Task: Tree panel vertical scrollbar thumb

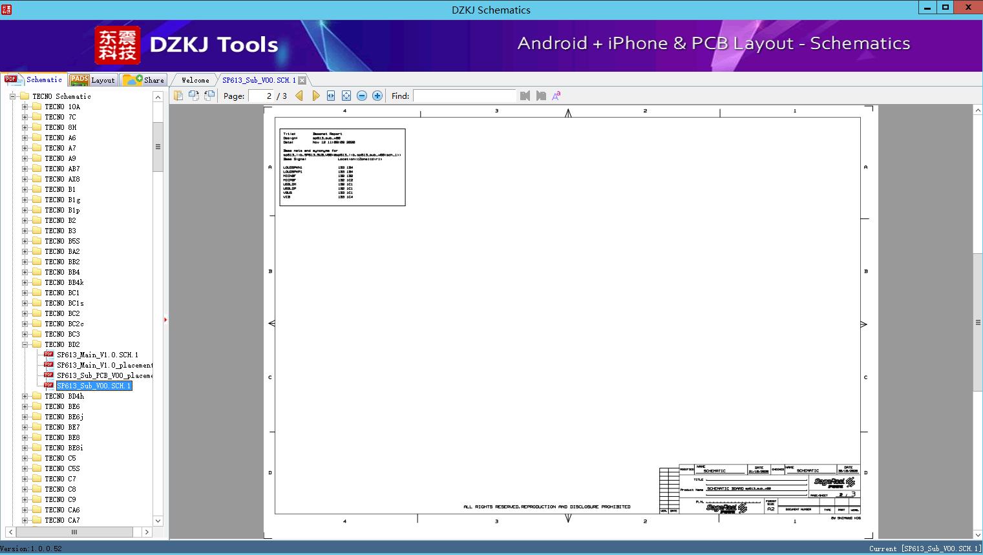Action: [158, 147]
